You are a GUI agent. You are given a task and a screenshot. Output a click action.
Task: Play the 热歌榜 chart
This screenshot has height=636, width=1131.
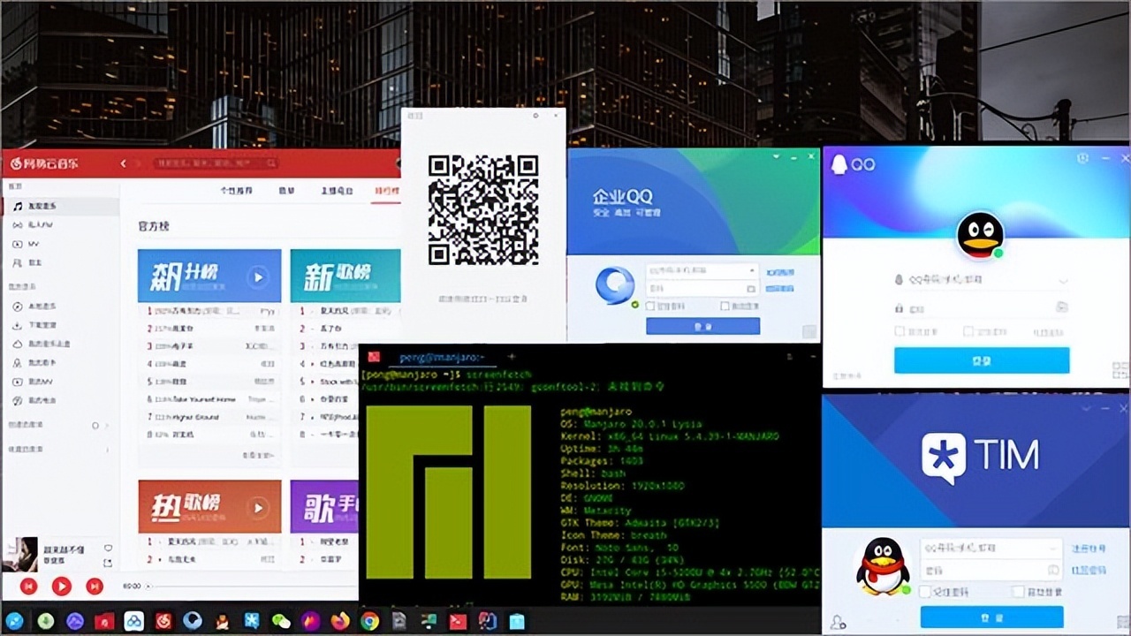tap(257, 507)
